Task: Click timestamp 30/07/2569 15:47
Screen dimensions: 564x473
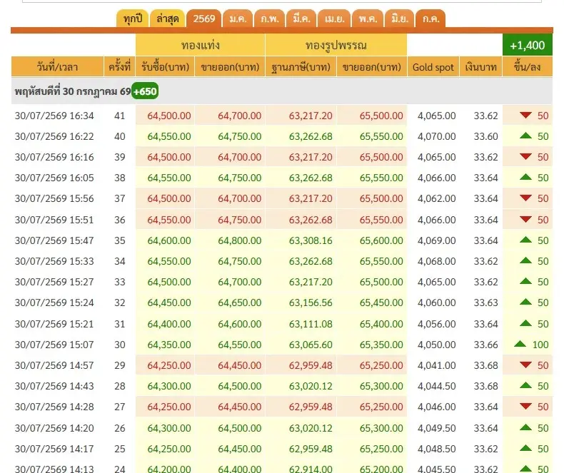Action: 54,240
